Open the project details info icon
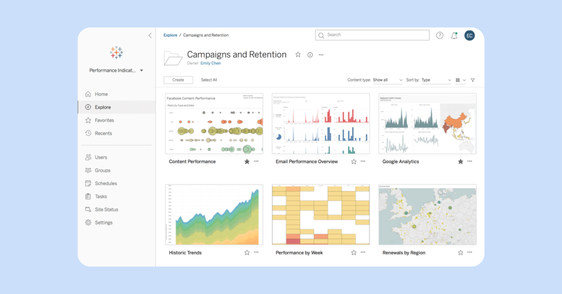Image resolution: width=562 pixels, height=294 pixels. 310,55
